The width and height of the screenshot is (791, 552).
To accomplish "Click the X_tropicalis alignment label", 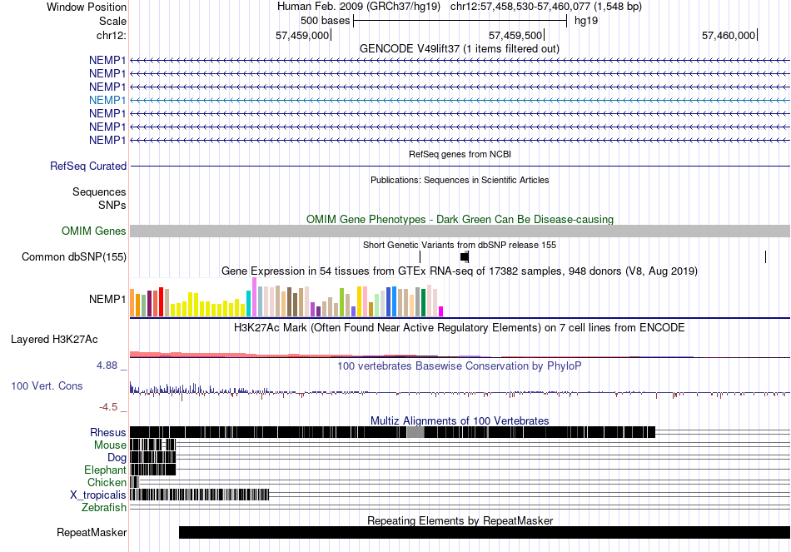I will (98, 495).
